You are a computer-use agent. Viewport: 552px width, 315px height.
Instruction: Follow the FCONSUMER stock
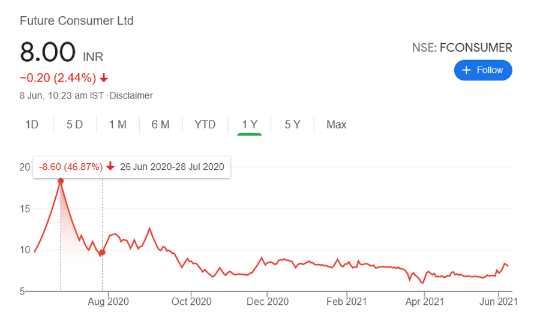(482, 70)
